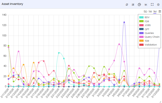Switch to pie chart view icon
Image resolution: width=162 pixels, height=103 pixels.
[139, 5]
